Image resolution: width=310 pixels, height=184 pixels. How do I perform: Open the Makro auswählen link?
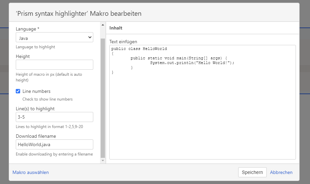(x=31, y=172)
